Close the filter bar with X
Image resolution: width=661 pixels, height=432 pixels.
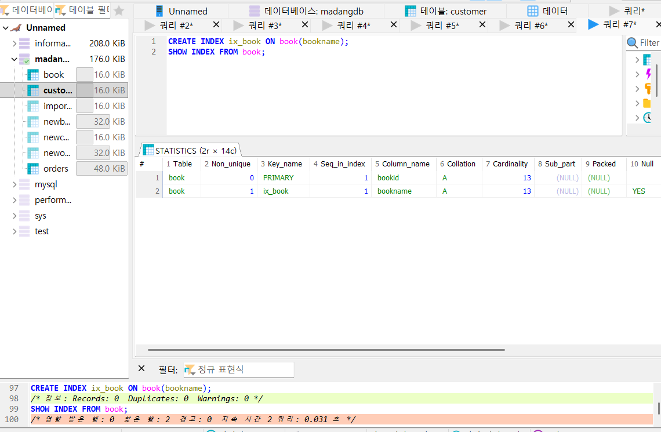[141, 368]
